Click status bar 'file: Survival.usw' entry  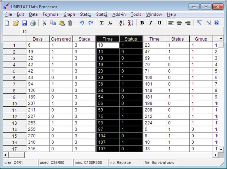click(160, 163)
